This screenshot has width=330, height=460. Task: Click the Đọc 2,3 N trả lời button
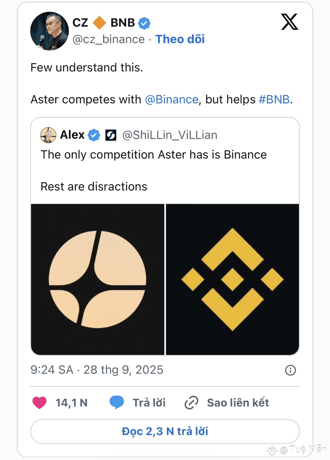[165, 431]
